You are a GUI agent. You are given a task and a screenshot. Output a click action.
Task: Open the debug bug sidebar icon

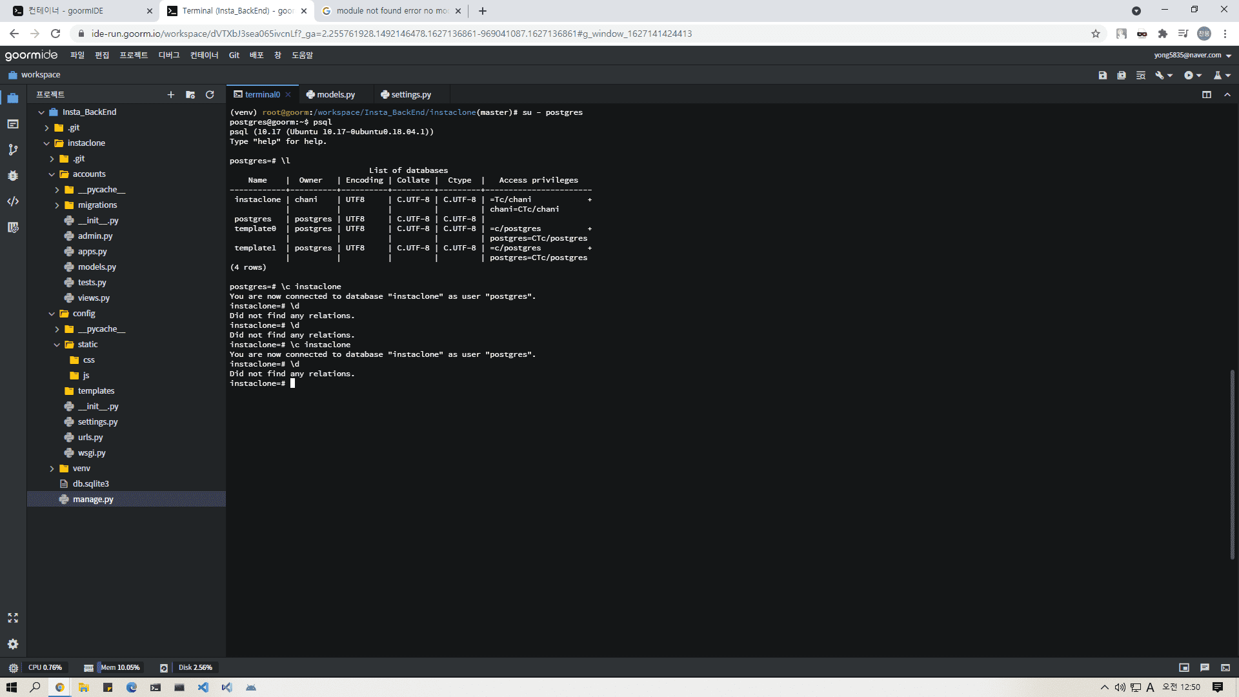(13, 176)
